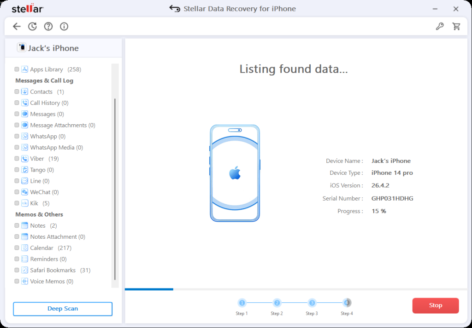Click the category list vertical scrollbar
This screenshot has height=328, width=472.
tap(115, 190)
